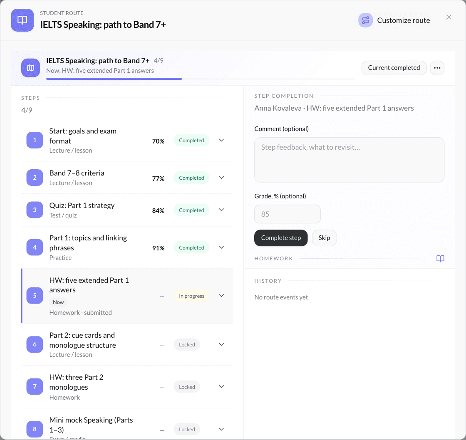Open homework book icon in Homework section
Viewport: 466px width, 440px height.
point(440,259)
